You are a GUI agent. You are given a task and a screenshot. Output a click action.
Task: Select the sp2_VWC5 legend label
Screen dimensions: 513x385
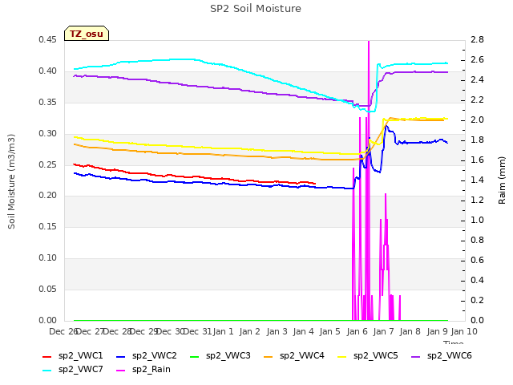point(376,356)
